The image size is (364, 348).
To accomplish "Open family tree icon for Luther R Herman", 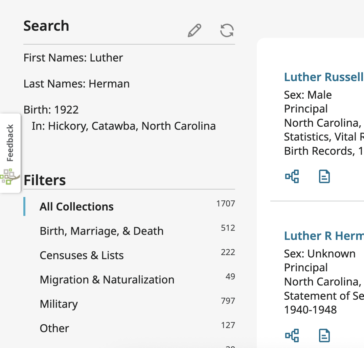I will (x=292, y=335).
